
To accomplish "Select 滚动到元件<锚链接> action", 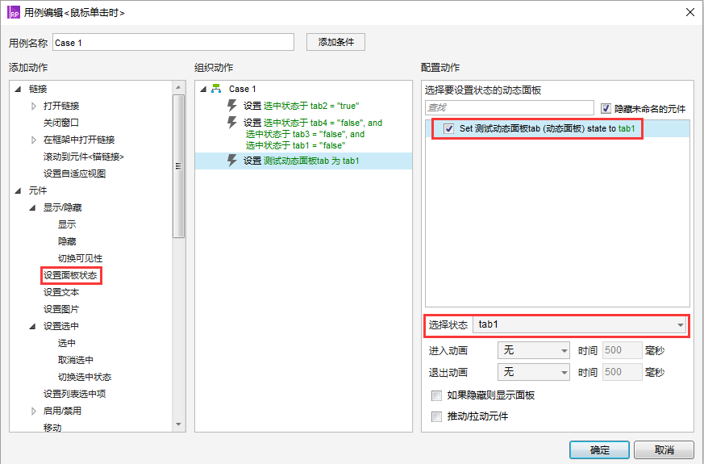I will (84, 157).
